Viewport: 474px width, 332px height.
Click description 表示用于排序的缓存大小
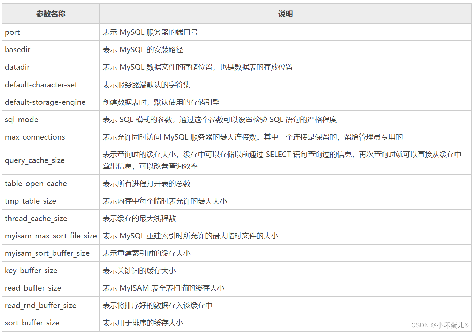tap(143, 323)
